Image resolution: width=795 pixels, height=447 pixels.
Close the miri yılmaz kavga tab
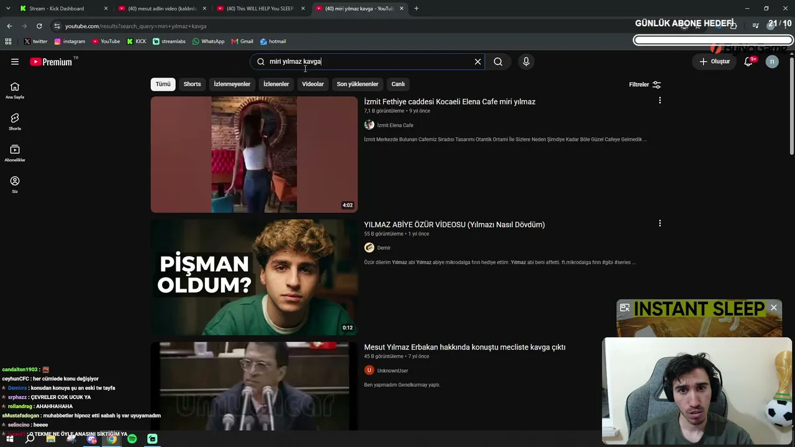point(401,9)
